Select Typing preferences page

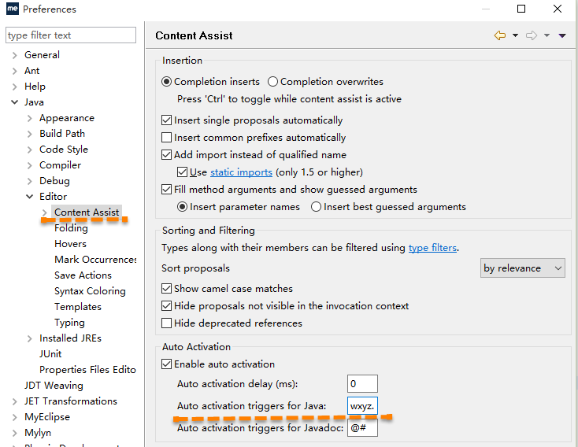[x=69, y=323]
